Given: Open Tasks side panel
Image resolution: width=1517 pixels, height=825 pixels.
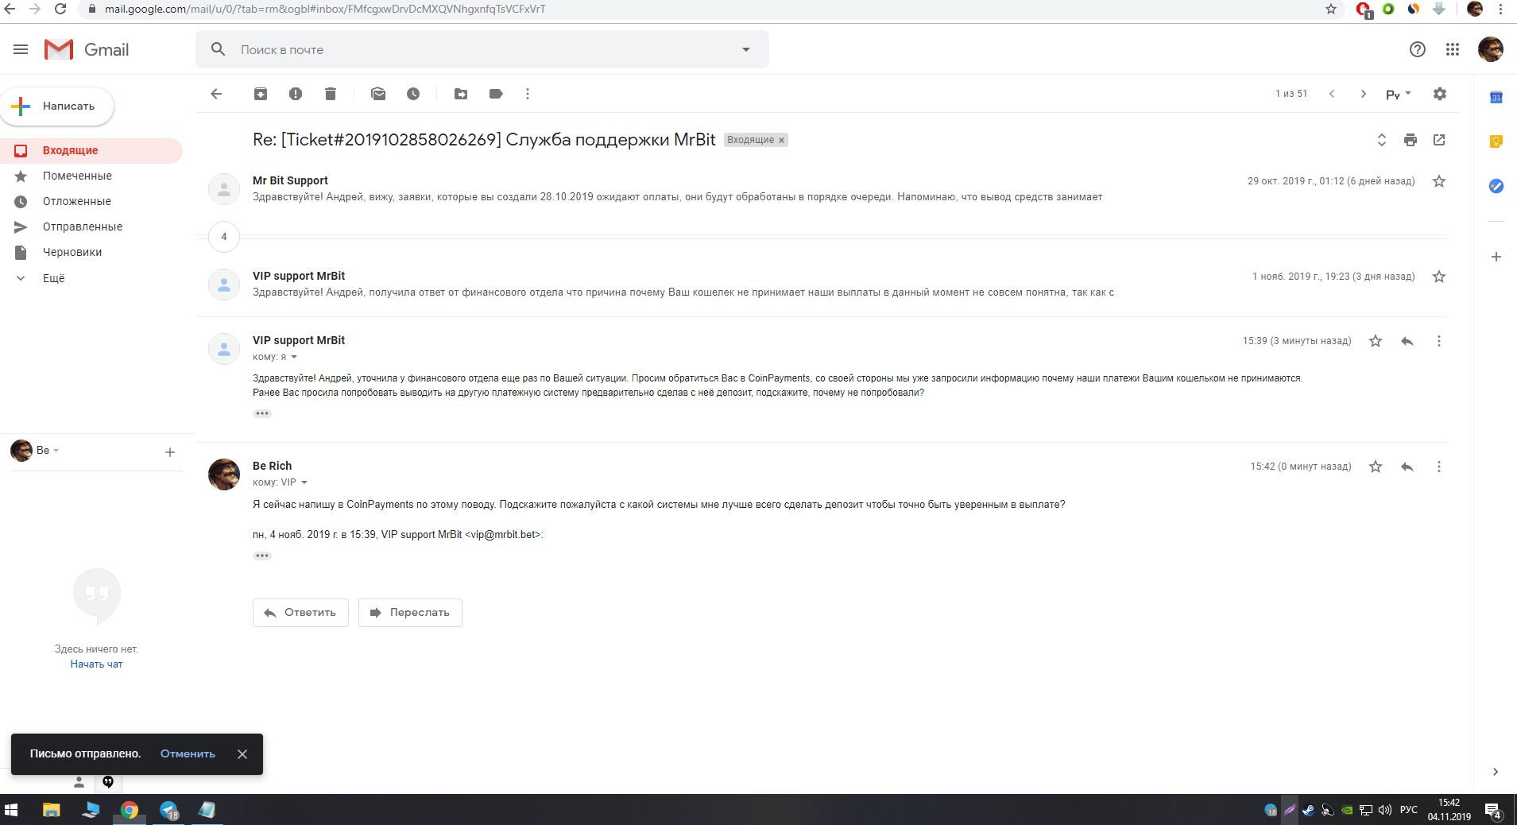Looking at the screenshot, I should pyautogui.click(x=1496, y=186).
